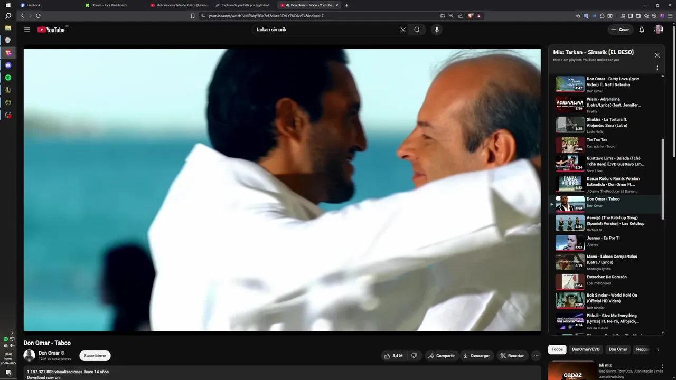This screenshot has width=676, height=380.
Task: Bookmark this page icon in address bar
Action: pos(192,16)
